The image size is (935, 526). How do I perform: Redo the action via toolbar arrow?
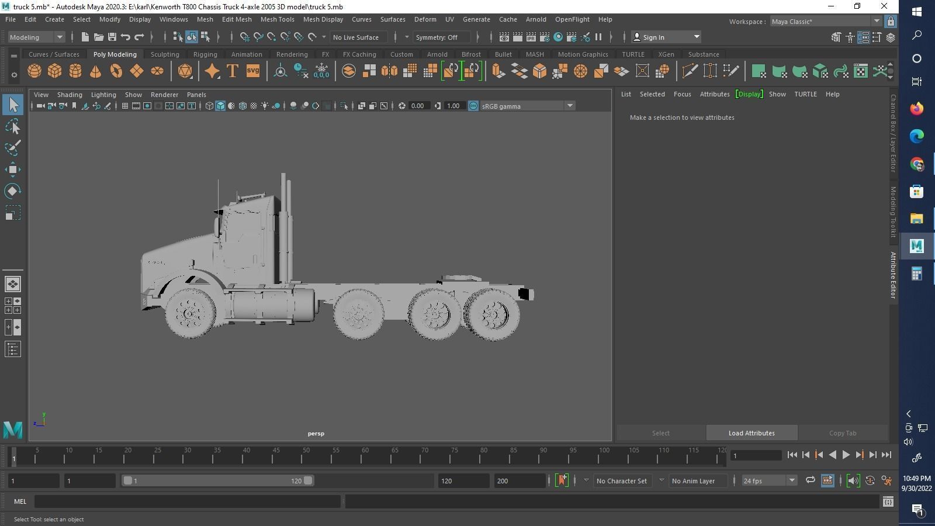point(139,37)
